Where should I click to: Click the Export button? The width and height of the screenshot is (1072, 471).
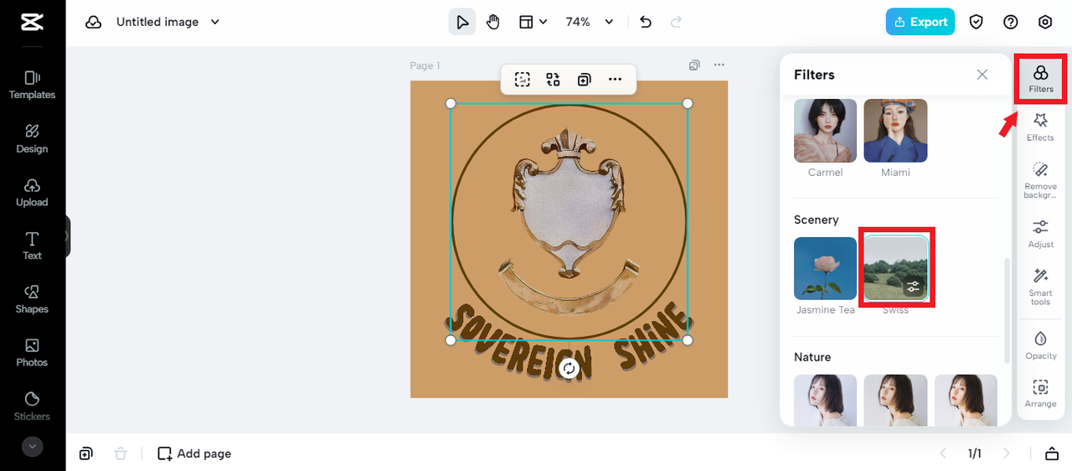pyautogui.click(x=920, y=22)
